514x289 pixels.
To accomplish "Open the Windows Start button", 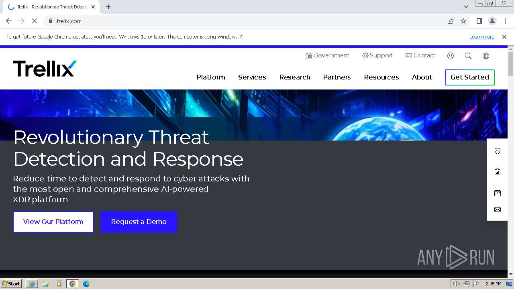I will 11,284.
